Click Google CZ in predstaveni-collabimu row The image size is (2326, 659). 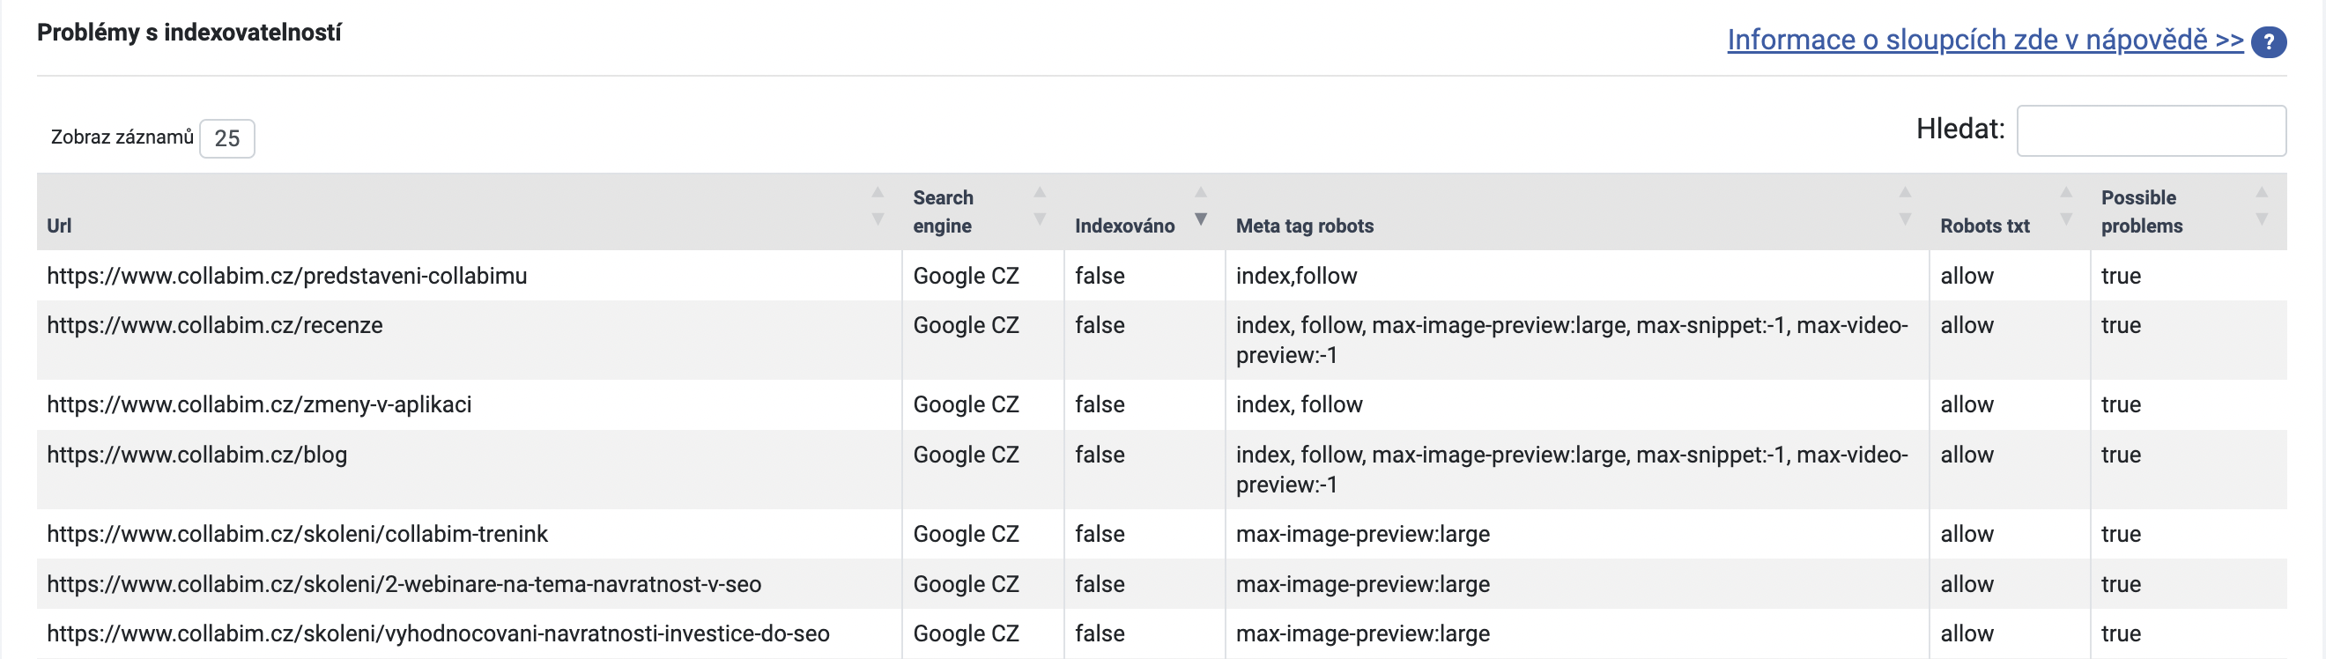pyautogui.click(x=966, y=276)
